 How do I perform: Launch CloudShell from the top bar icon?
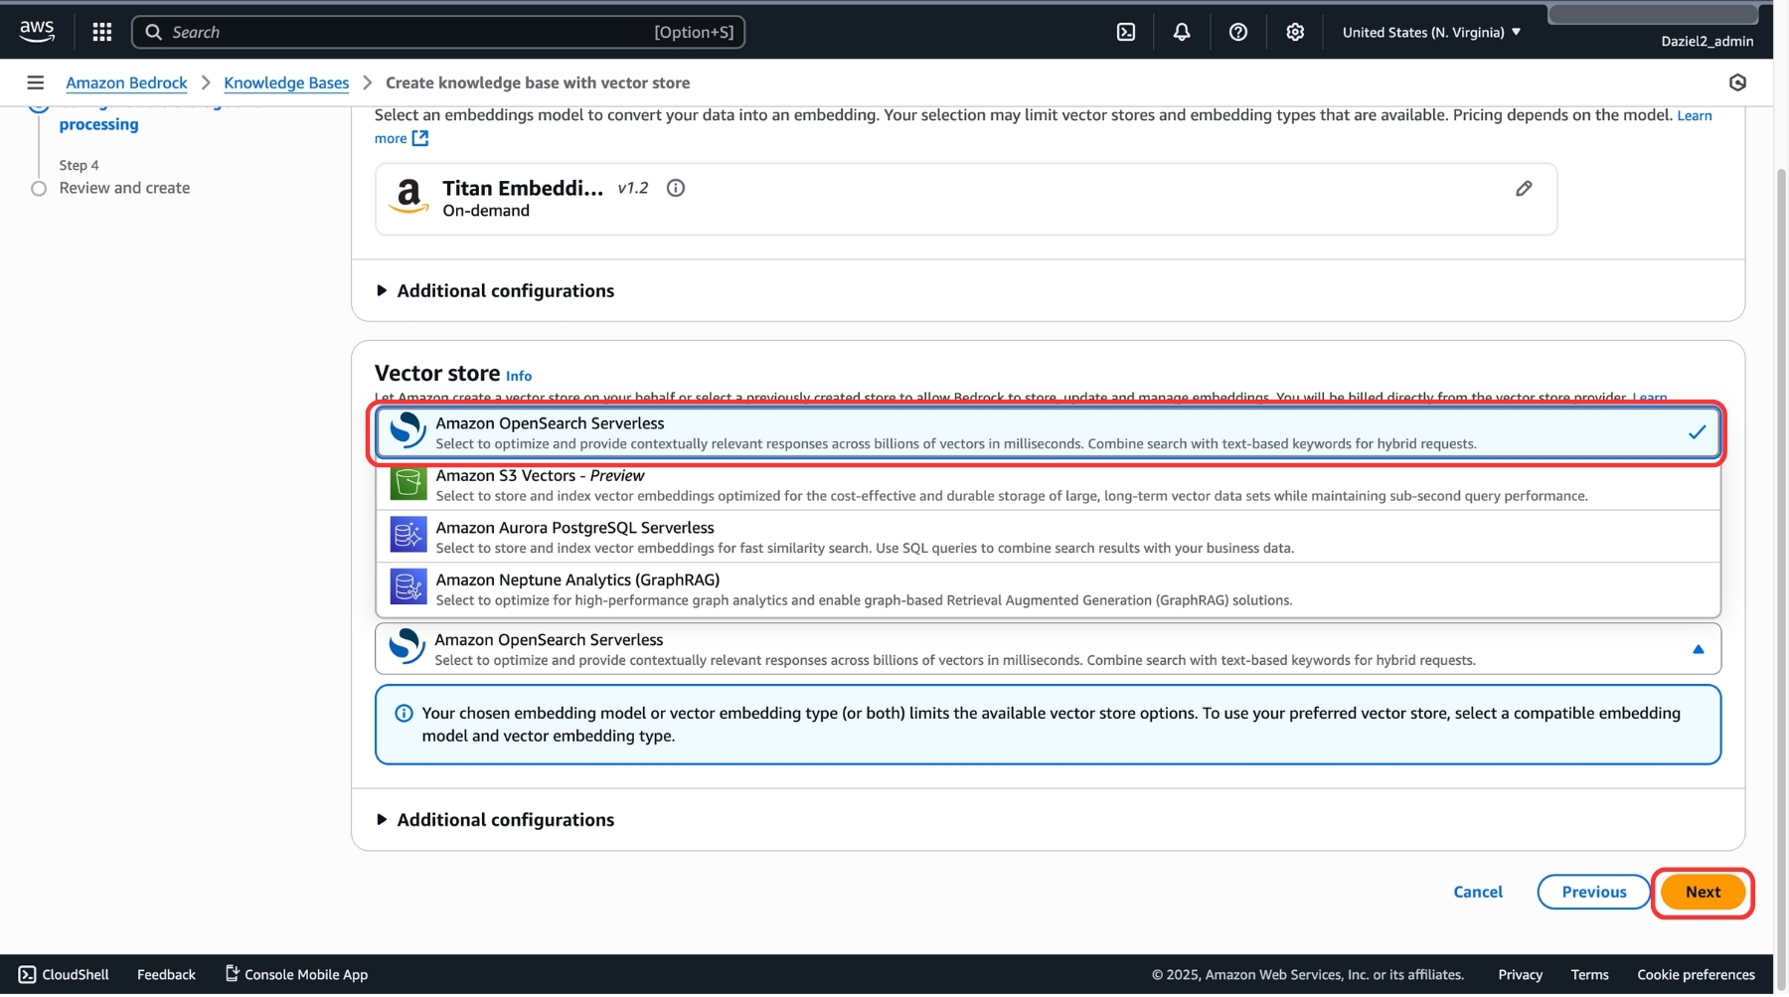pos(1125,32)
